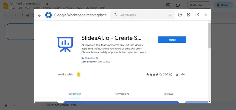Click the scrollbar down arrow
This screenshot has height=110, width=236.
coord(209,102)
